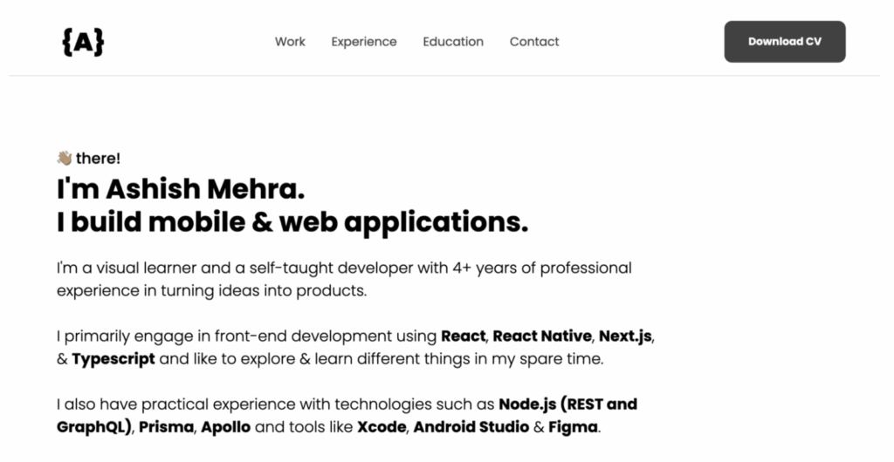Click the bold Typescript word
This screenshot has height=462, width=894.
[113, 359]
